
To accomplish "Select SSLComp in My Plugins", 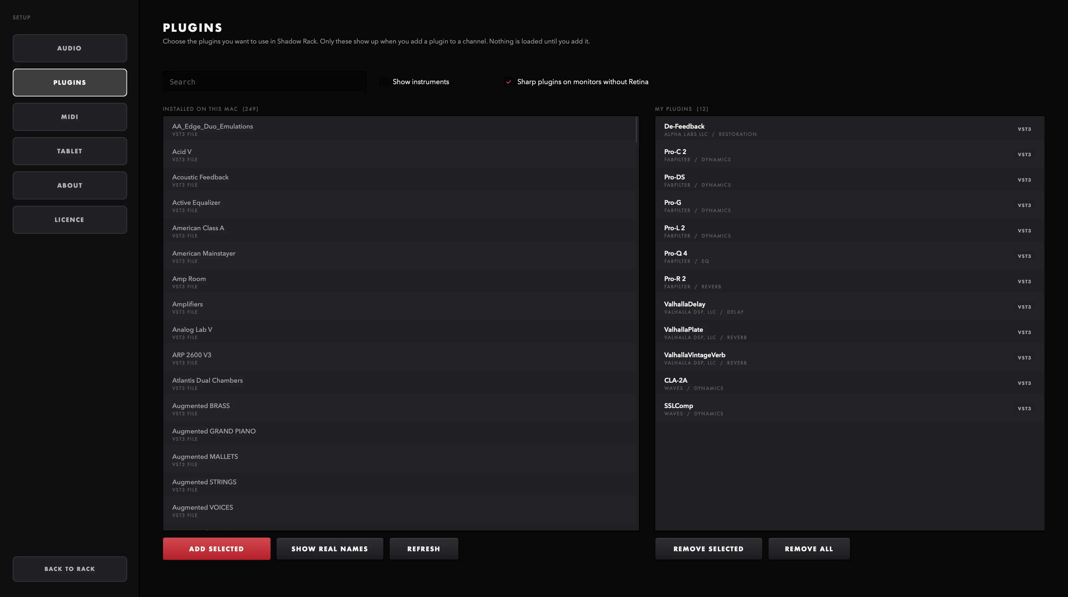I will coord(850,409).
